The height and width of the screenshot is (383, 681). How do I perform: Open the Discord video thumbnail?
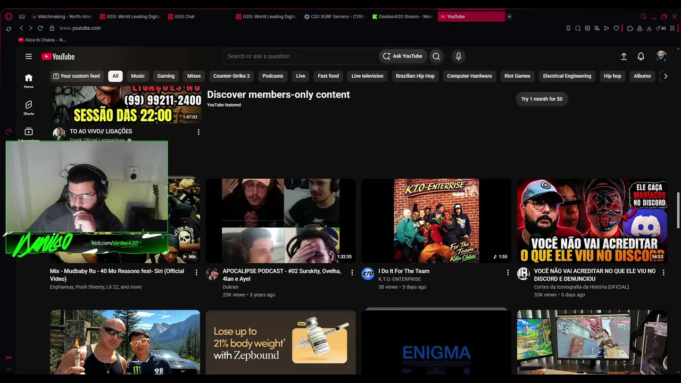[x=592, y=221]
